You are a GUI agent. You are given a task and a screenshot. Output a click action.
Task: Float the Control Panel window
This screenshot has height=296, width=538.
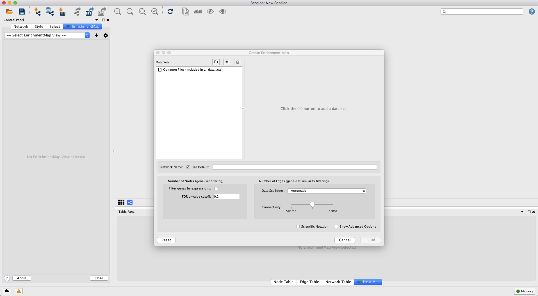pos(103,20)
